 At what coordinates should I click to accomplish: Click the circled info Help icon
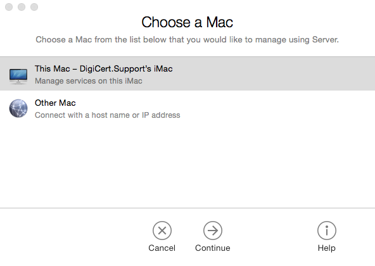(327, 231)
